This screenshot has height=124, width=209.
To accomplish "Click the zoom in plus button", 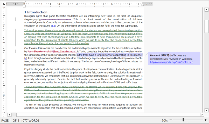I will (x=206, y=120).
